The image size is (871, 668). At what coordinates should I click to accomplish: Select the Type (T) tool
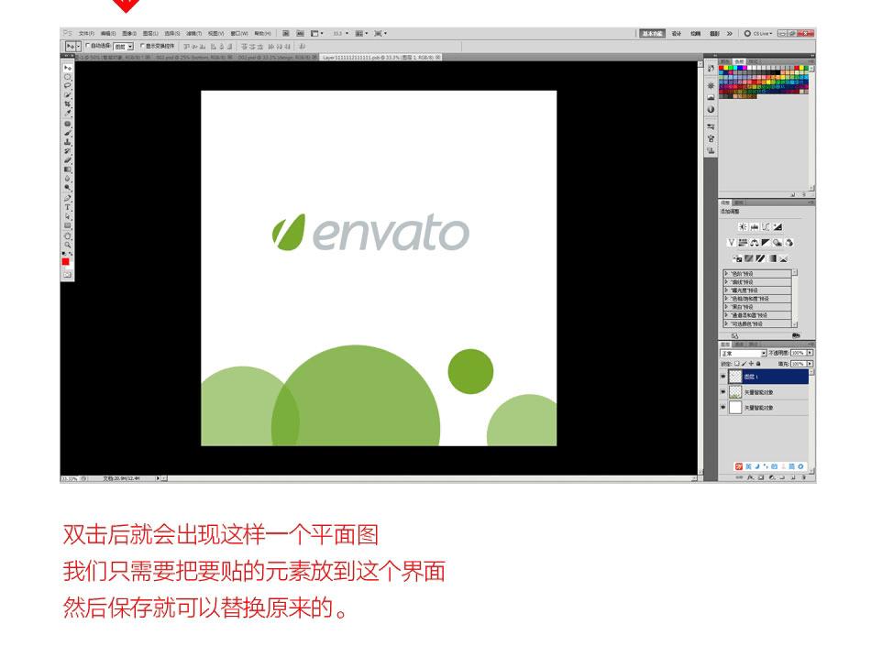coord(68,207)
